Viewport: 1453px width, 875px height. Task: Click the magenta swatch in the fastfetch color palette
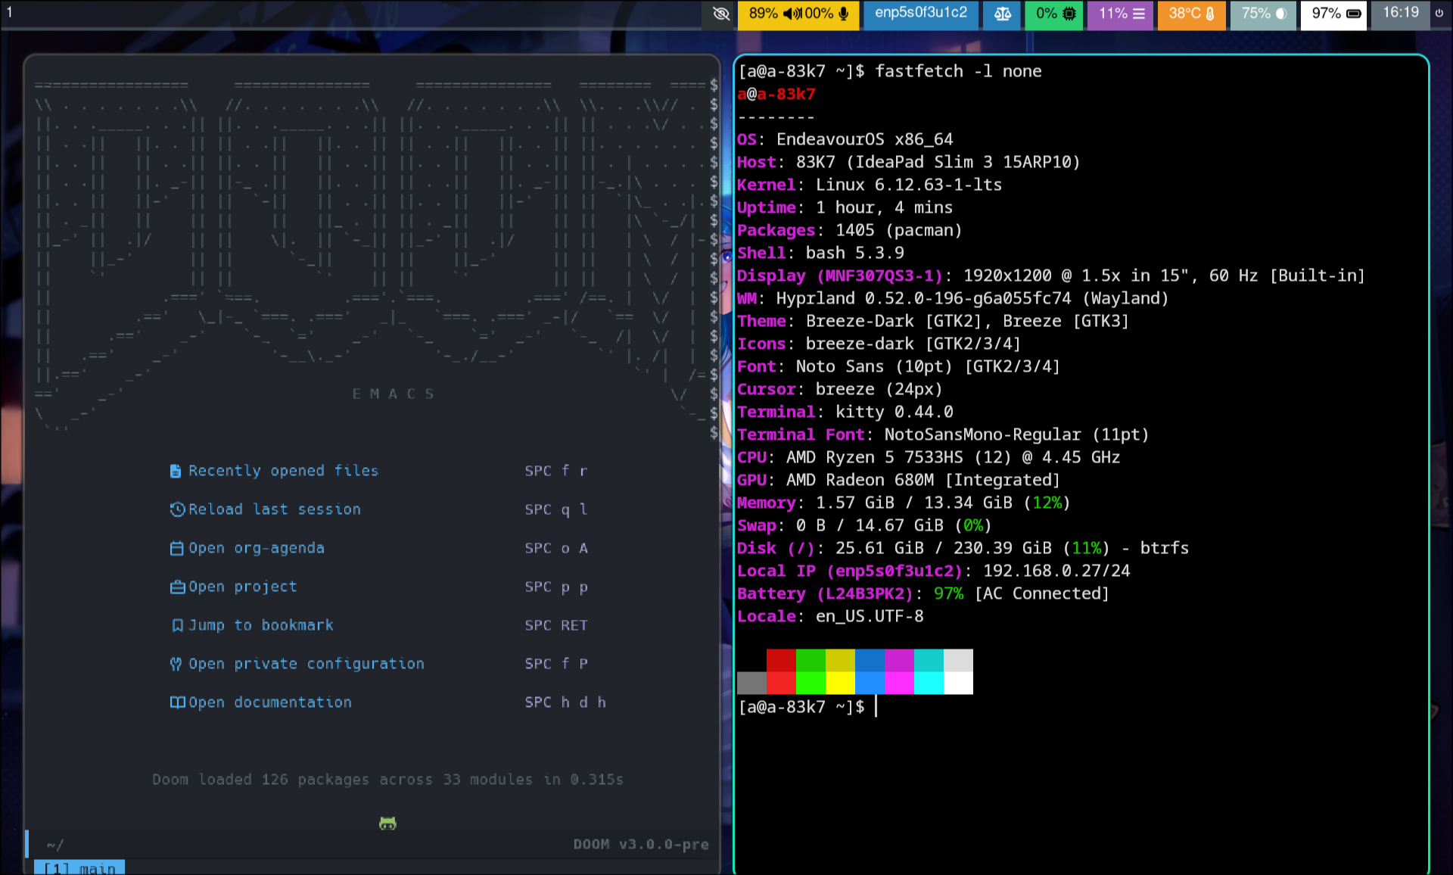[900, 671]
